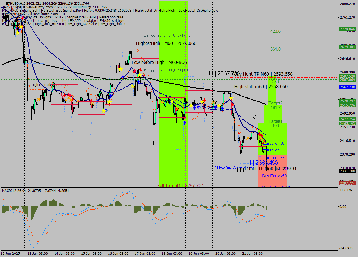This screenshot has width=358, height=257.
Task: Select the yellow star marker near 16 Jun
Action: (x=121, y=69)
